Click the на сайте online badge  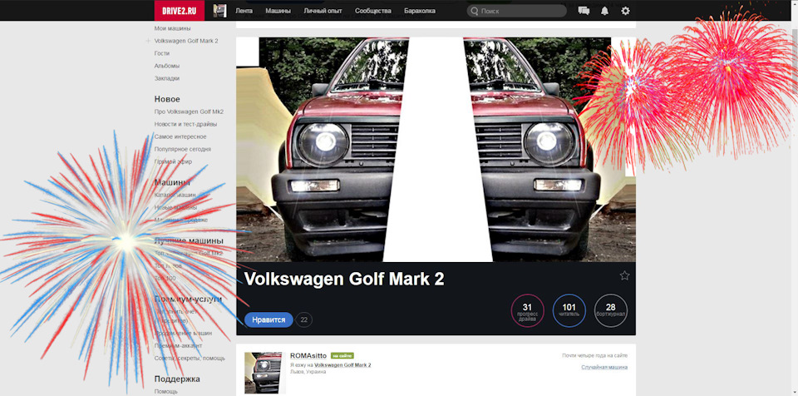[342, 356]
